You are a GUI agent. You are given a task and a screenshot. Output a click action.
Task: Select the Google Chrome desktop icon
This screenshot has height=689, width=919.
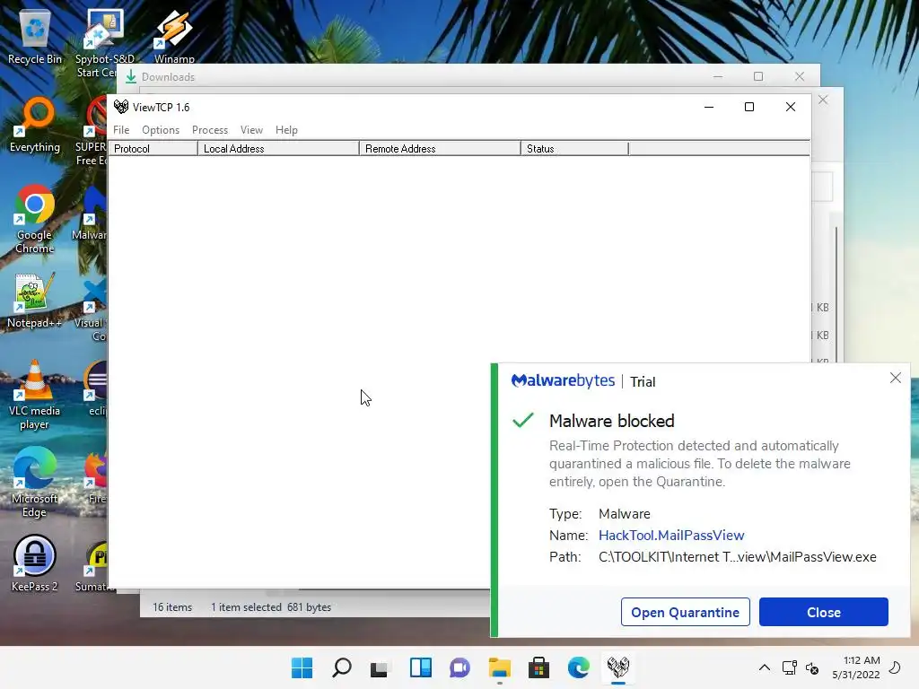pyautogui.click(x=35, y=219)
